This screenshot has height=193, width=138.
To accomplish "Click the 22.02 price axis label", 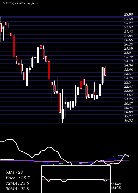I will (x=129, y=91).
